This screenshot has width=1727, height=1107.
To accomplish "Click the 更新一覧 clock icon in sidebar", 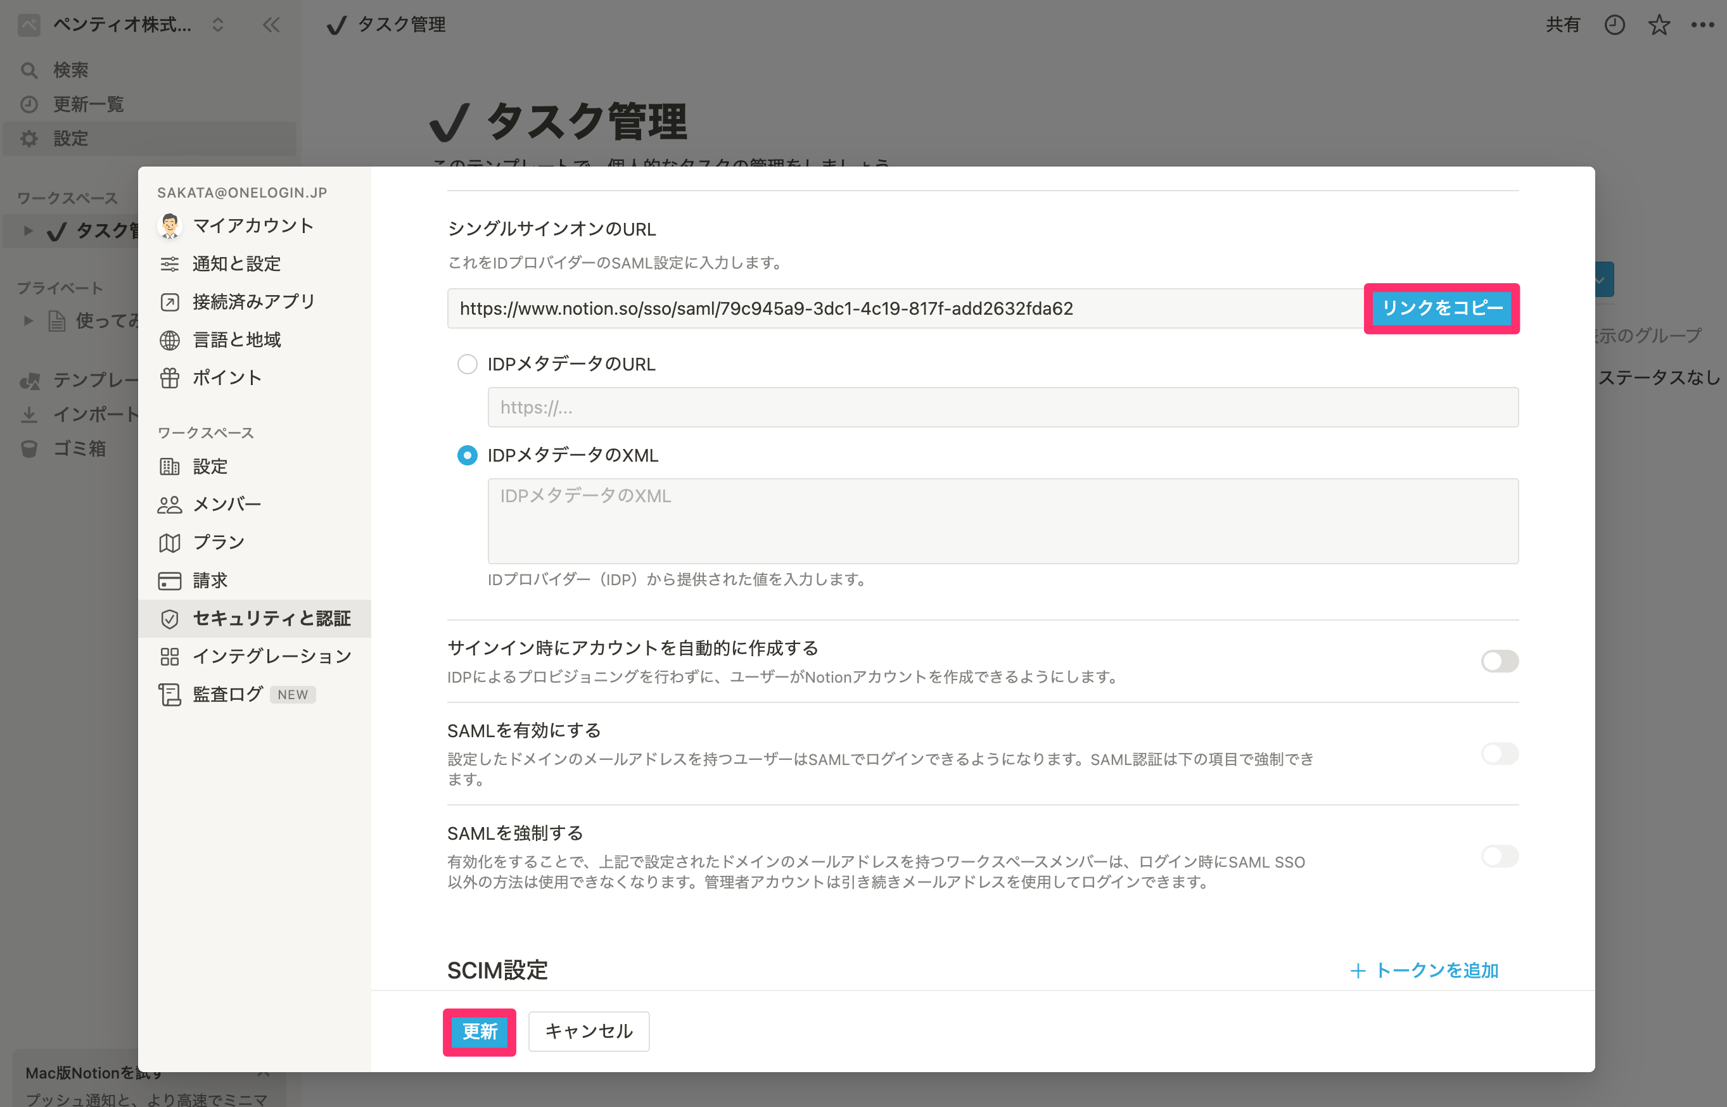I will (29, 104).
